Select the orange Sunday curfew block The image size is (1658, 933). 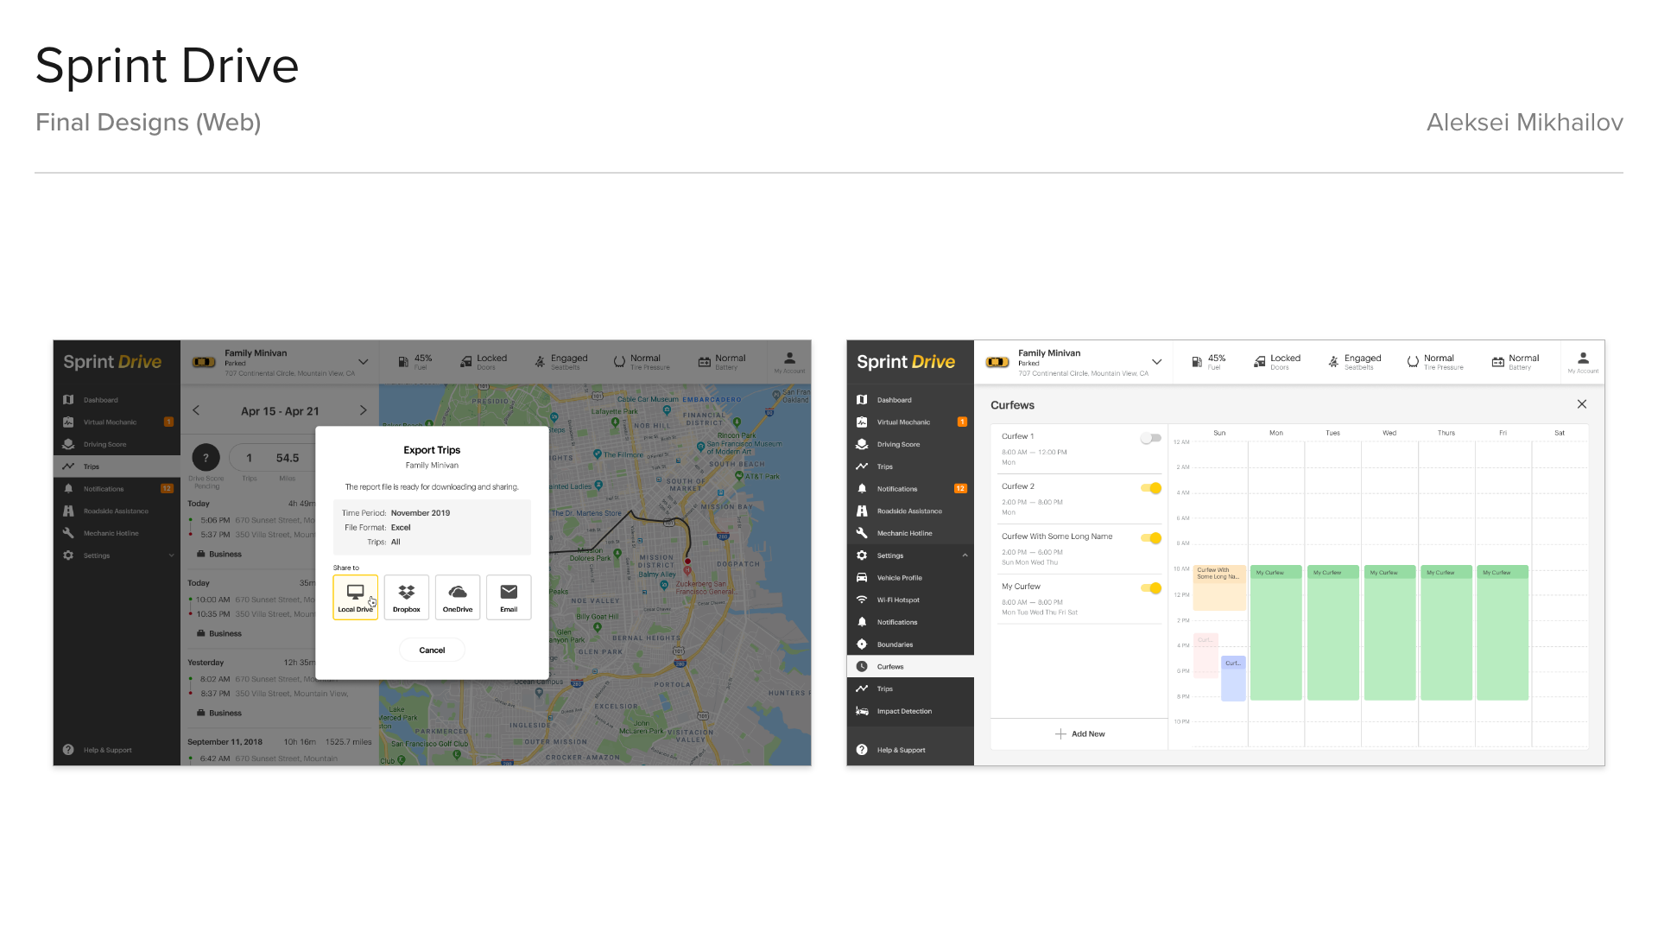point(1219,587)
